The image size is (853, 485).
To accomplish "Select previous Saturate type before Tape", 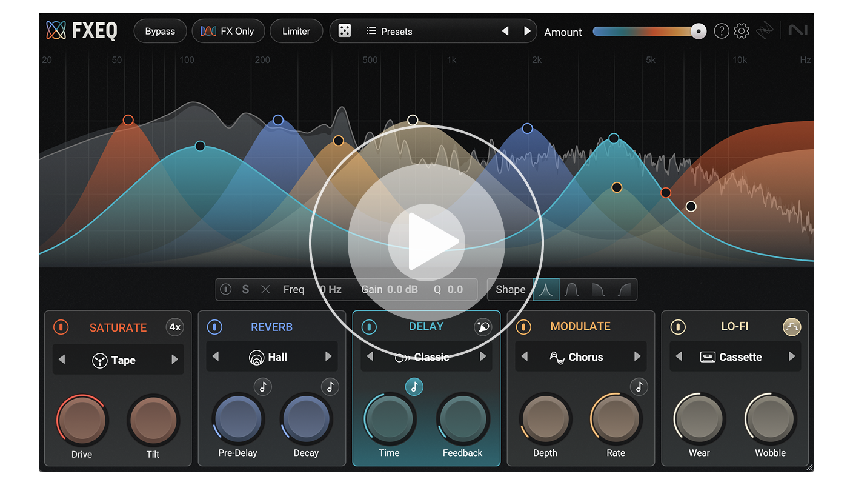I will click(62, 360).
